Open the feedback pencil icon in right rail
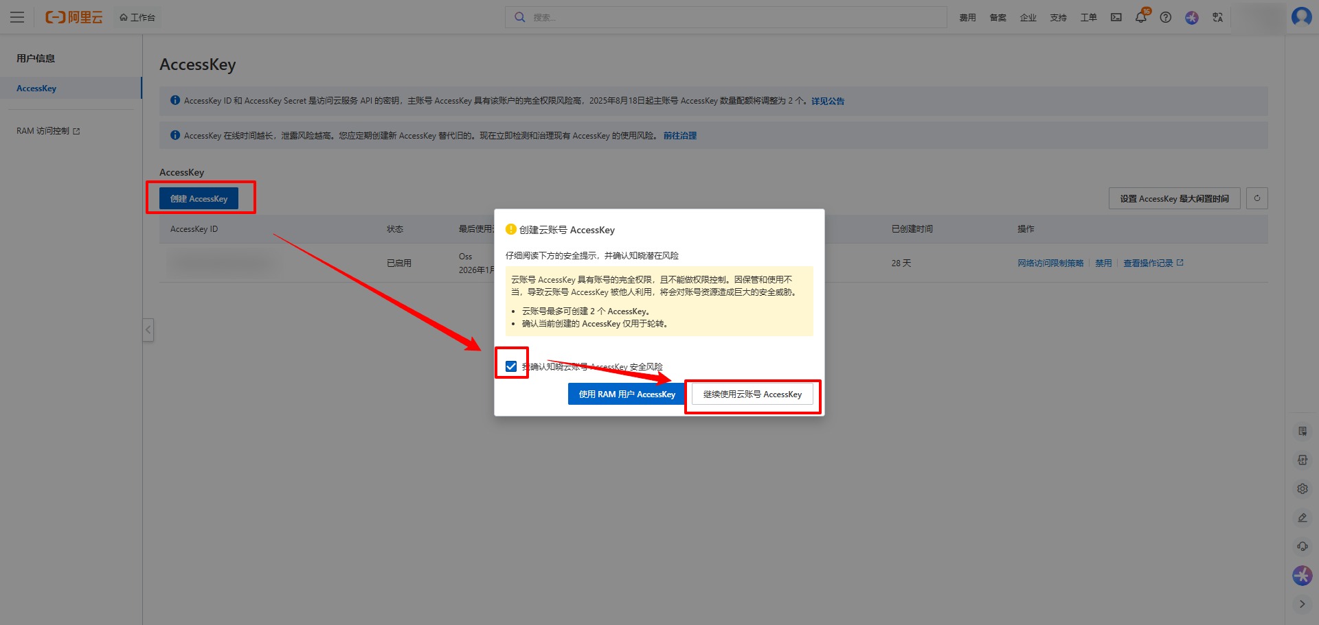The height and width of the screenshot is (625, 1319). coord(1303,518)
